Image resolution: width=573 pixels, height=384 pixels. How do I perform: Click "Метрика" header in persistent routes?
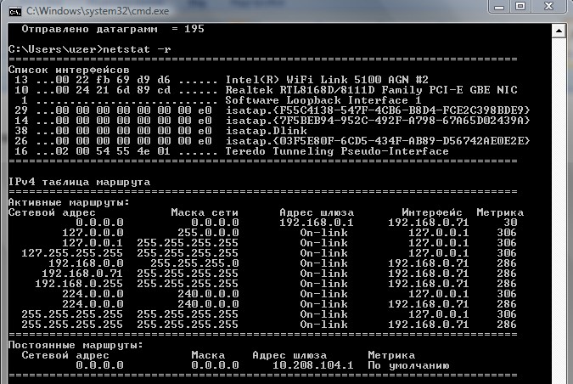point(391,355)
